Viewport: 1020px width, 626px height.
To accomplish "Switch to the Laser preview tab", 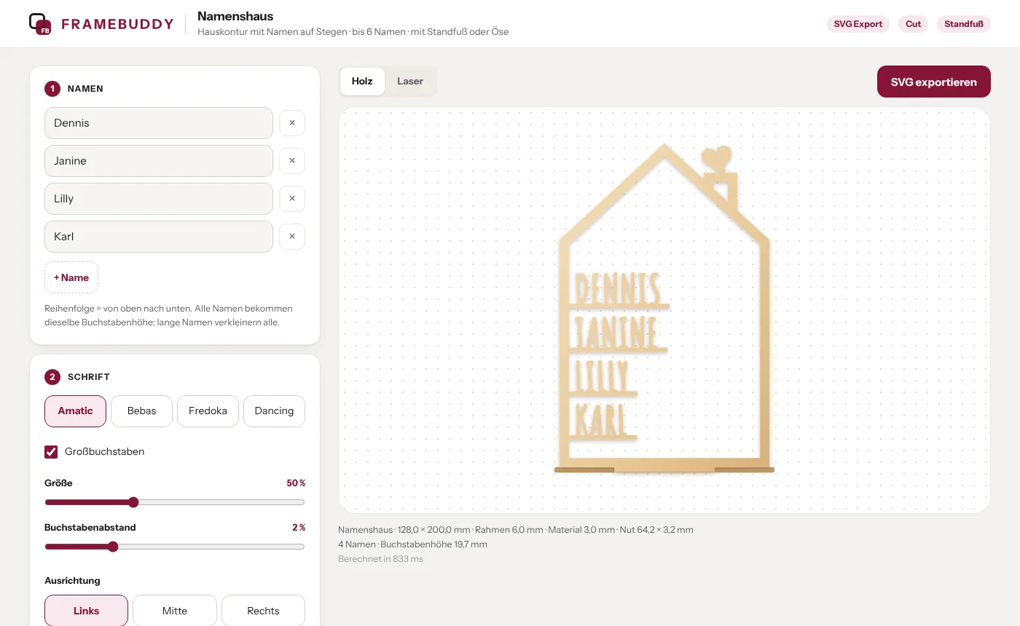I will 410,82.
